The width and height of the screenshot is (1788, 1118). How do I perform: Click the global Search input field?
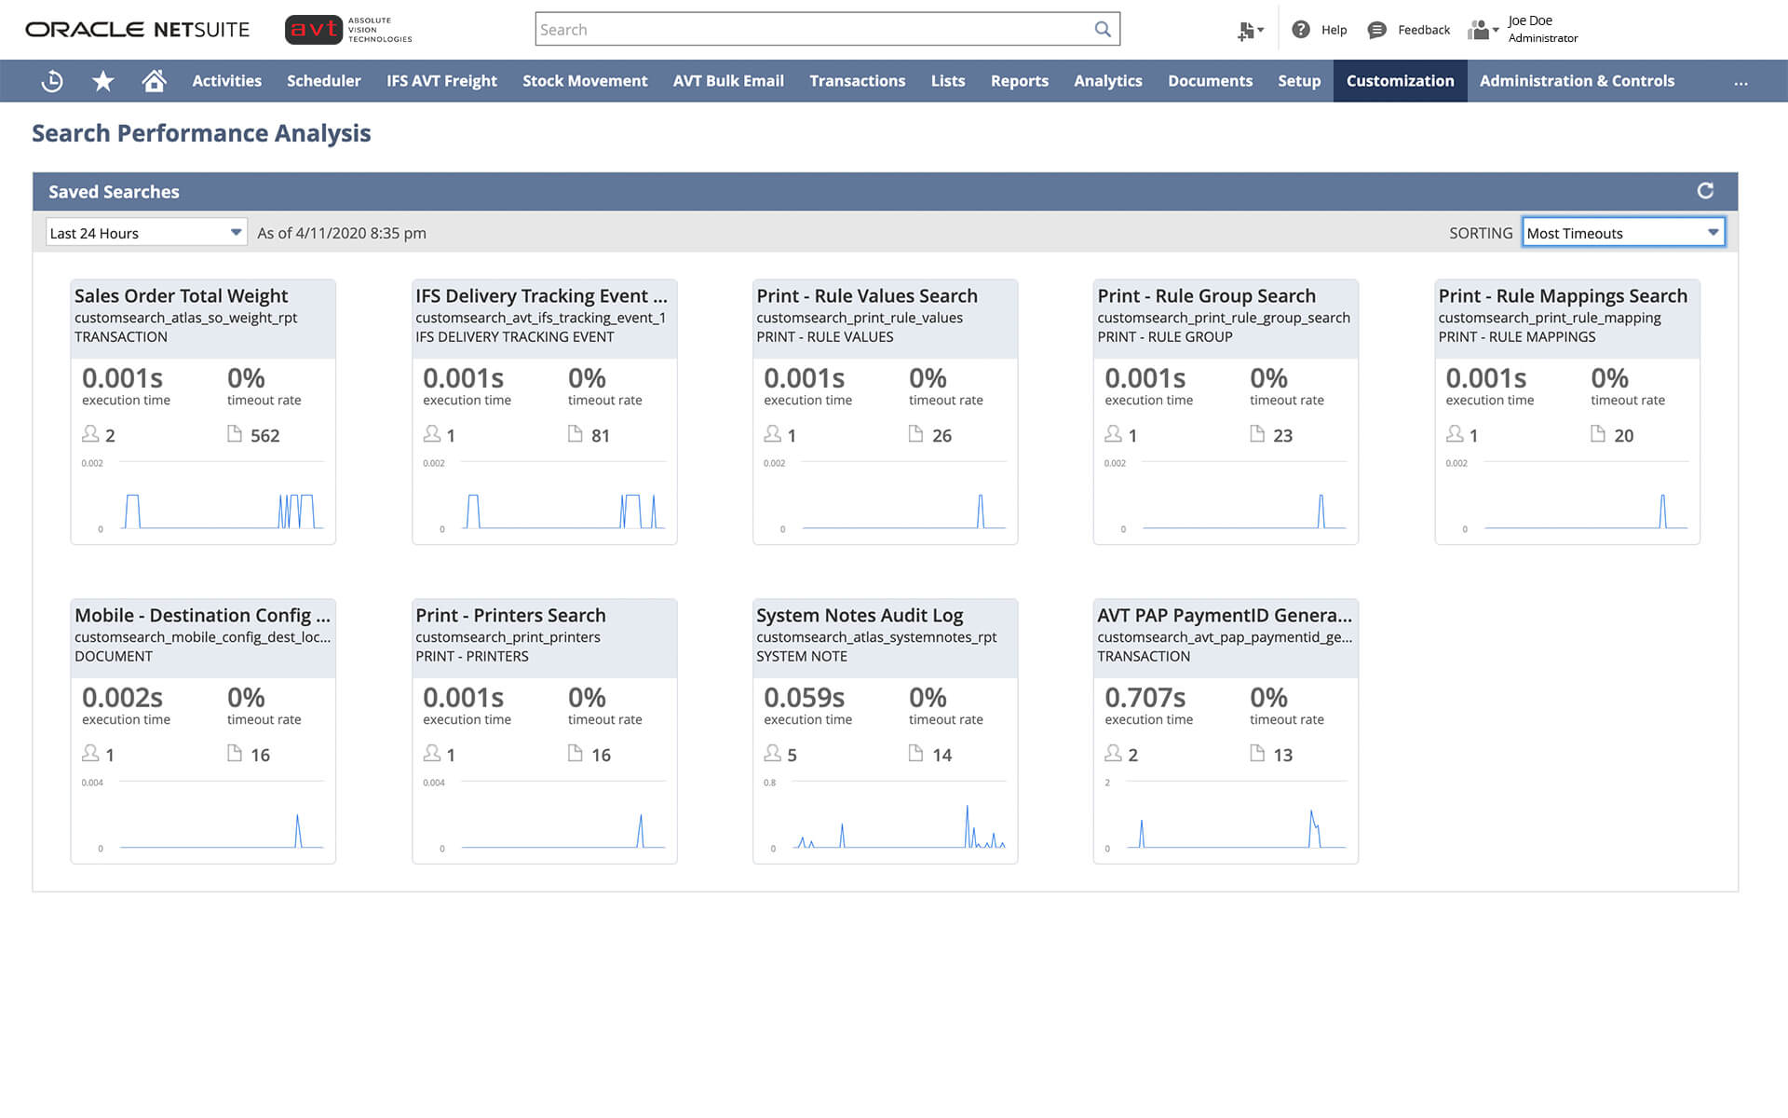pyautogui.click(x=810, y=29)
